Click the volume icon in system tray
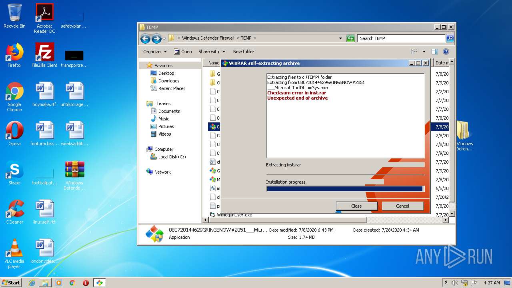 coord(454,283)
